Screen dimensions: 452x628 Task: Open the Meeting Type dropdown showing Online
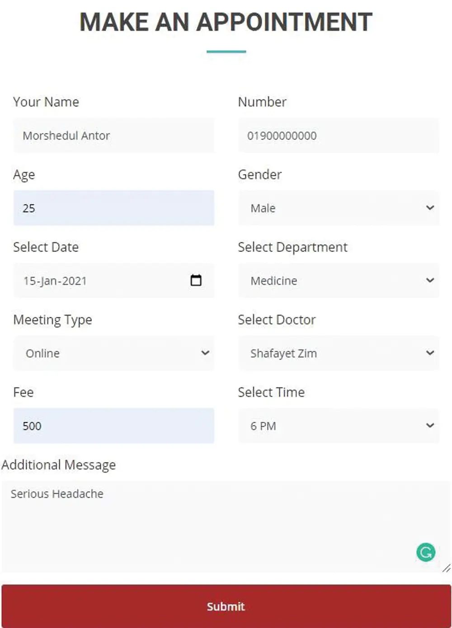pos(114,353)
